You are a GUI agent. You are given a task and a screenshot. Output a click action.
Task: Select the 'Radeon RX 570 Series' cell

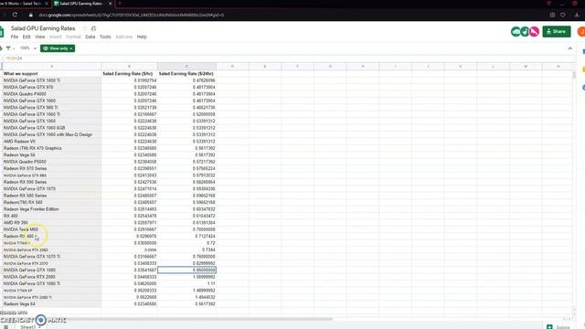click(x=52, y=168)
